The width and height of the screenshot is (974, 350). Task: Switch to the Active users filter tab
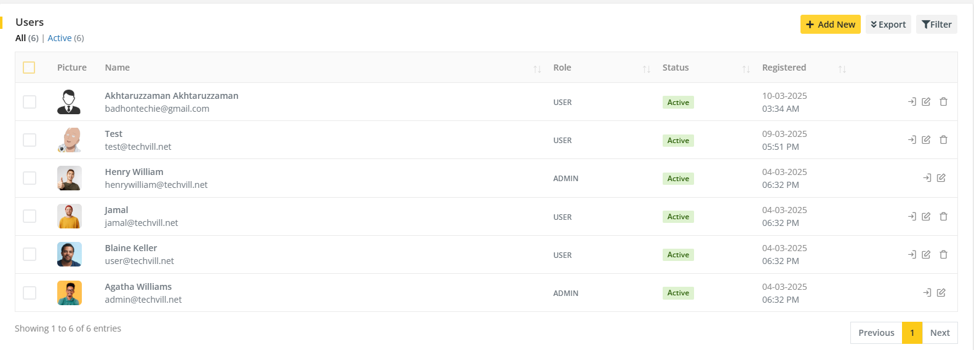[x=60, y=38]
